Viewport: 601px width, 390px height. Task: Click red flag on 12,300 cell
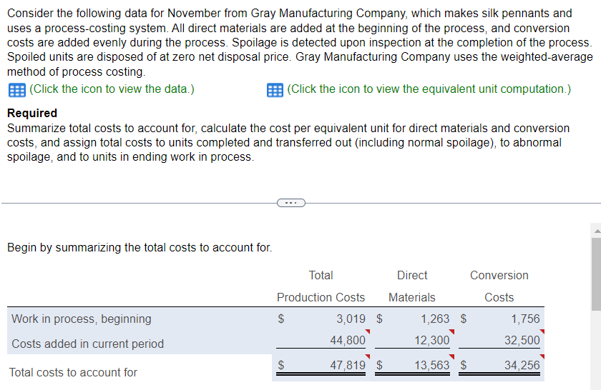point(452,331)
